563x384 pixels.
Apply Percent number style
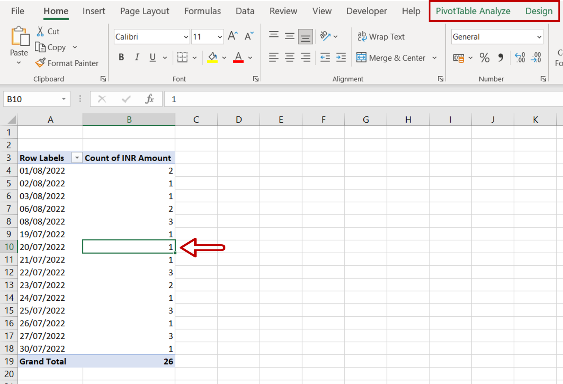pos(484,58)
